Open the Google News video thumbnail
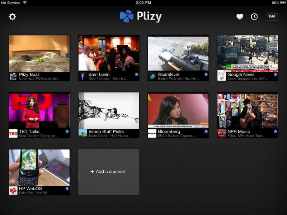Viewport: 287px width, 215px height. tap(248, 54)
